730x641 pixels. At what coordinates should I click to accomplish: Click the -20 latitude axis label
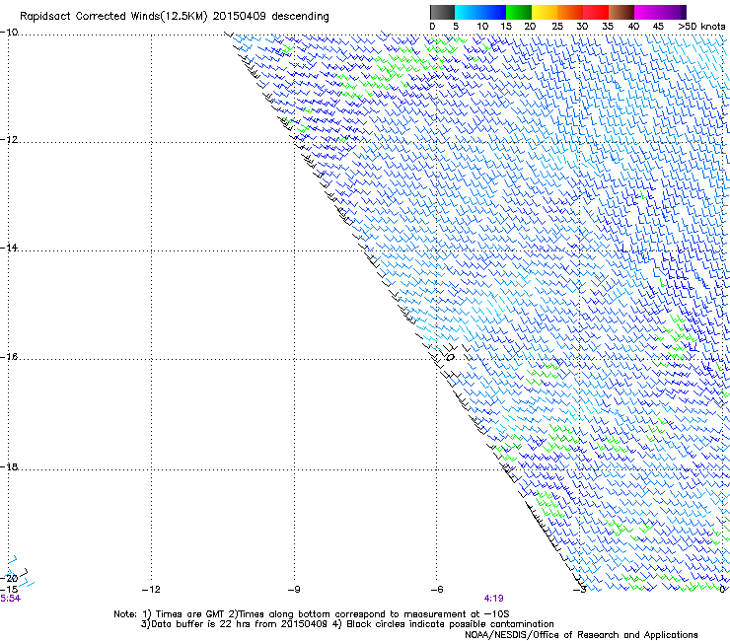pyautogui.click(x=9, y=578)
